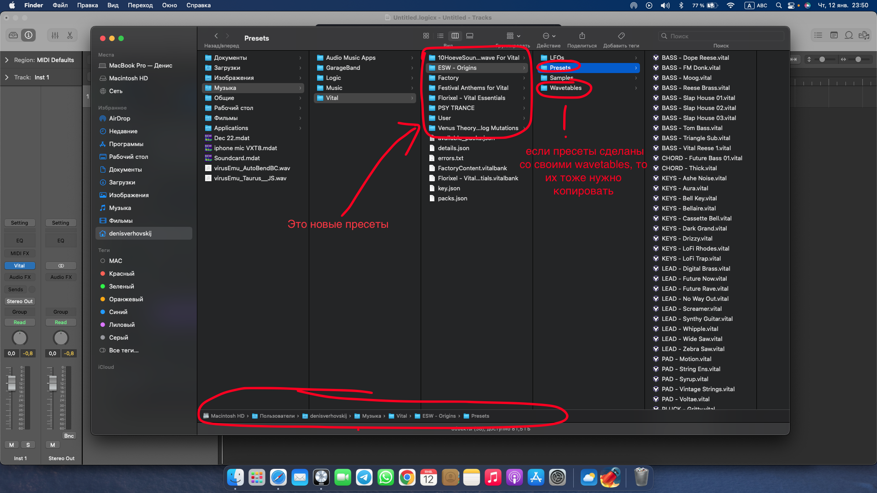Open WhatsApp from the Dock

(x=386, y=477)
